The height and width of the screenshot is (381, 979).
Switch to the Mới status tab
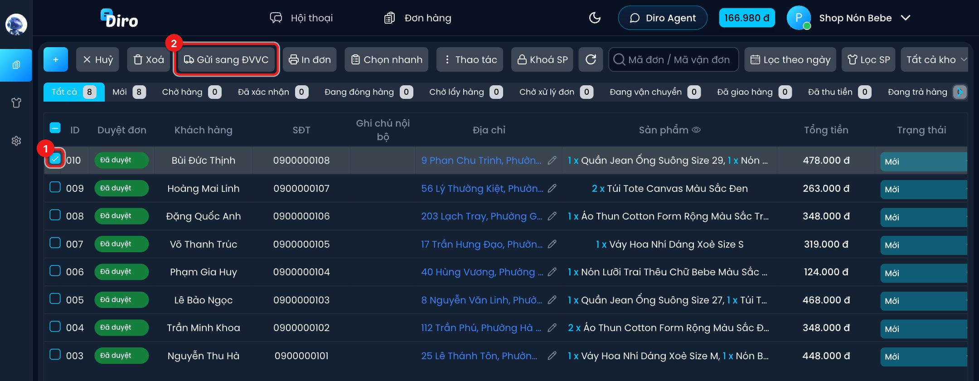coord(129,92)
